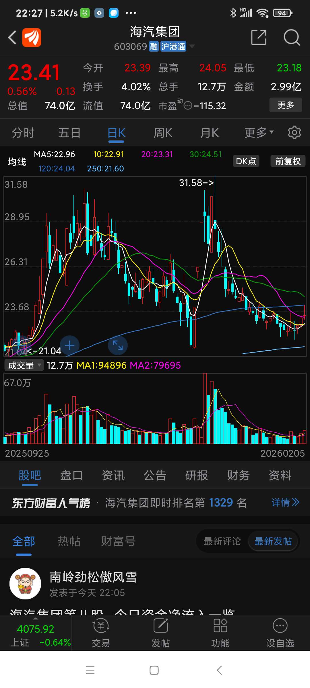This screenshot has height=688, width=310.
Task: Tap the 换手 4.02% value
Action: pos(136,87)
